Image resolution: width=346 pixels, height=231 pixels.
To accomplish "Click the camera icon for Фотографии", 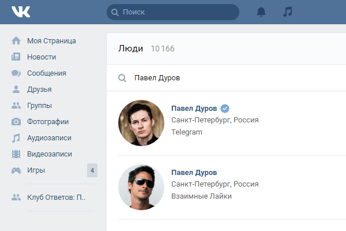I will click(16, 122).
